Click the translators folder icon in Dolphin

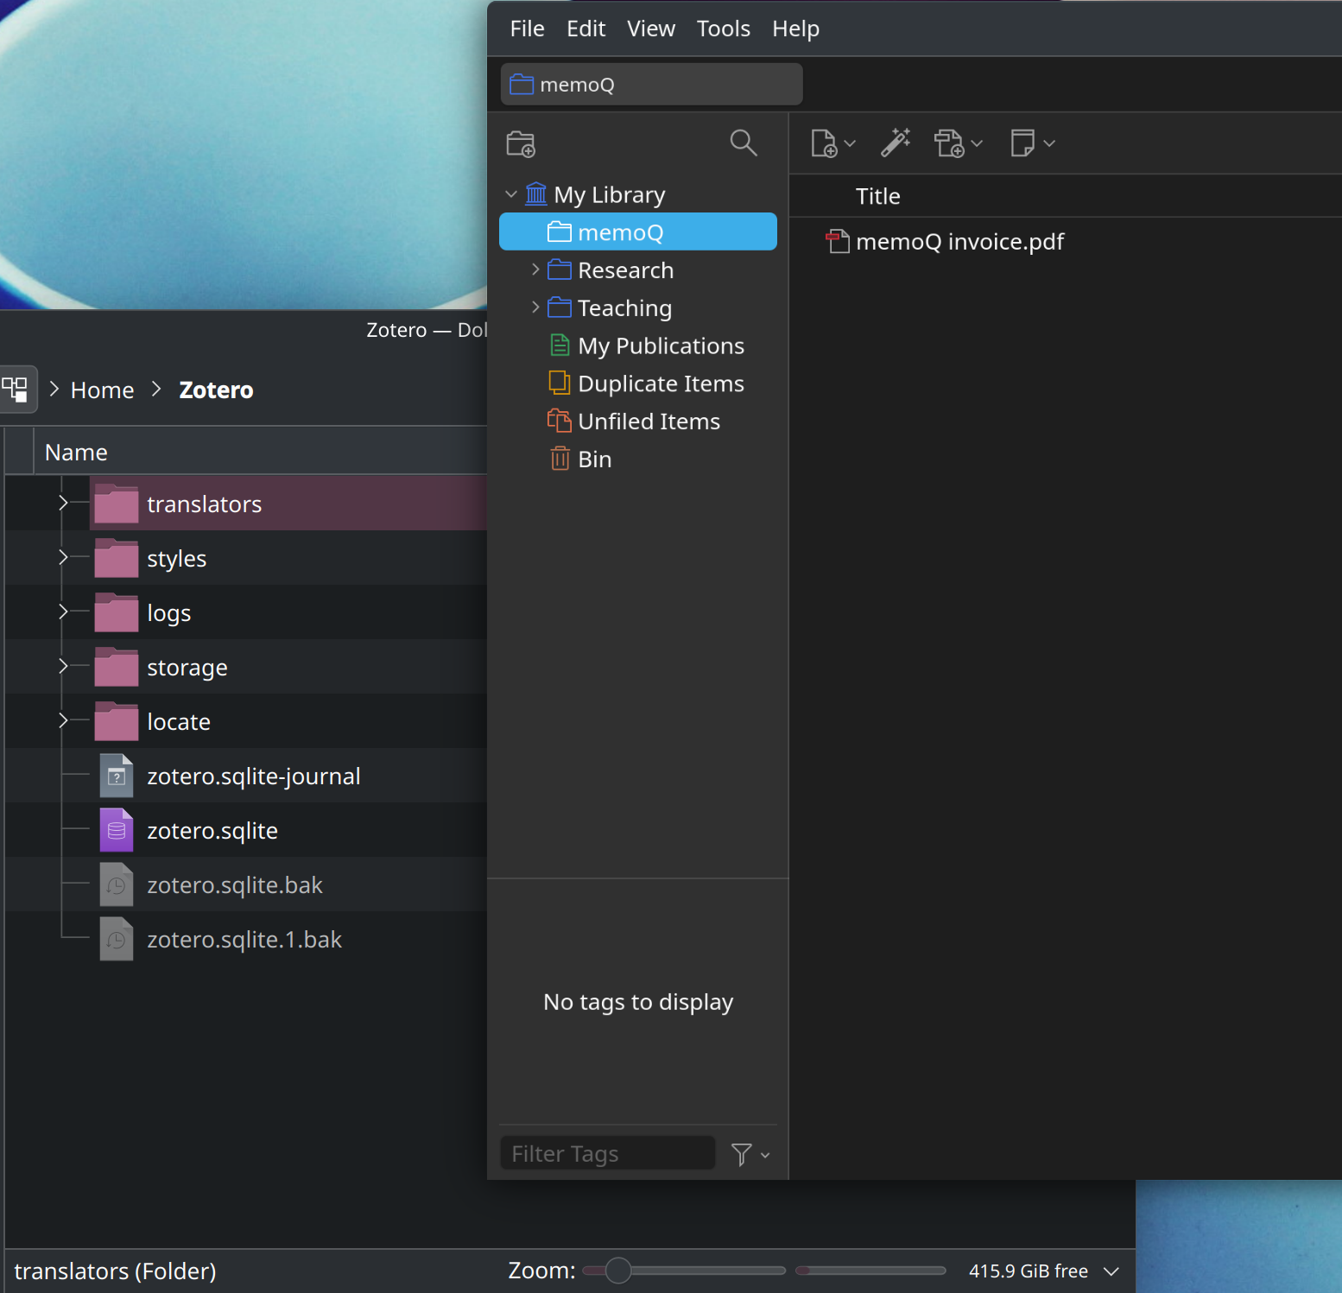117,504
